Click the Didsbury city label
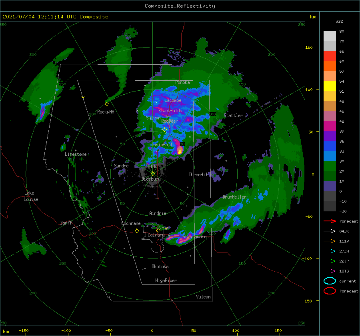The width and height of the screenshot is (360, 336). [151, 179]
